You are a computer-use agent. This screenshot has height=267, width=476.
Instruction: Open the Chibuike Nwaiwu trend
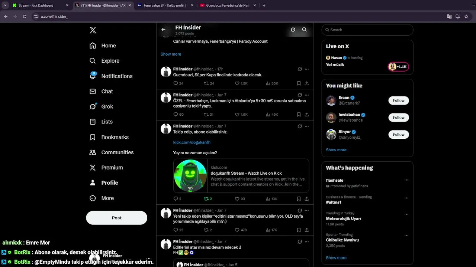342,240
